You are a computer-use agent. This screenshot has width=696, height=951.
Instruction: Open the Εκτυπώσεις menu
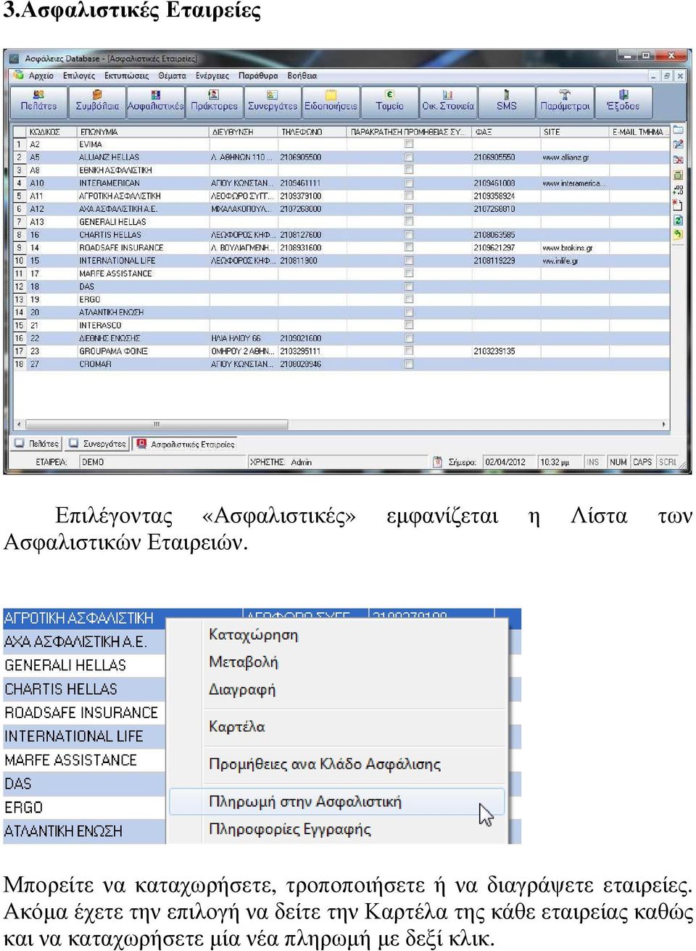point(126,75)
